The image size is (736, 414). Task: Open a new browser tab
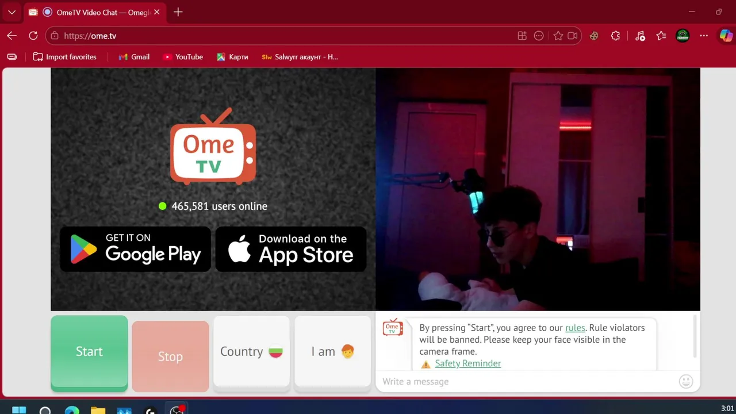coord(178,12)
